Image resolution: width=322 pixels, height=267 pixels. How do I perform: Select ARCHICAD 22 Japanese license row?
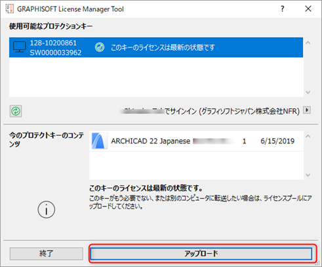(196, 141)
